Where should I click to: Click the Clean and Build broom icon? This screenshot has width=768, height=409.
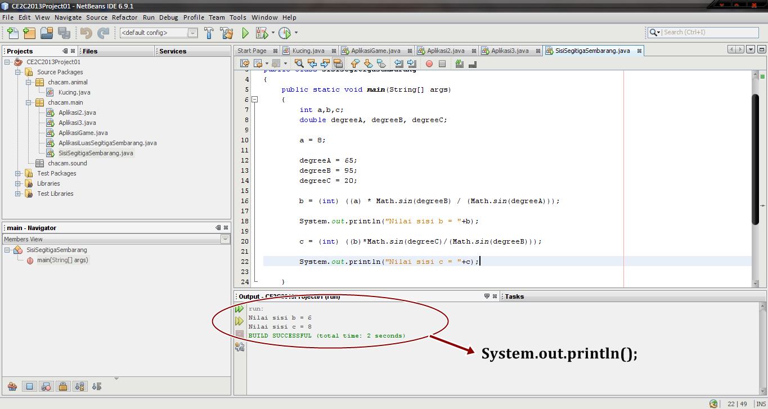coord(227,33)
